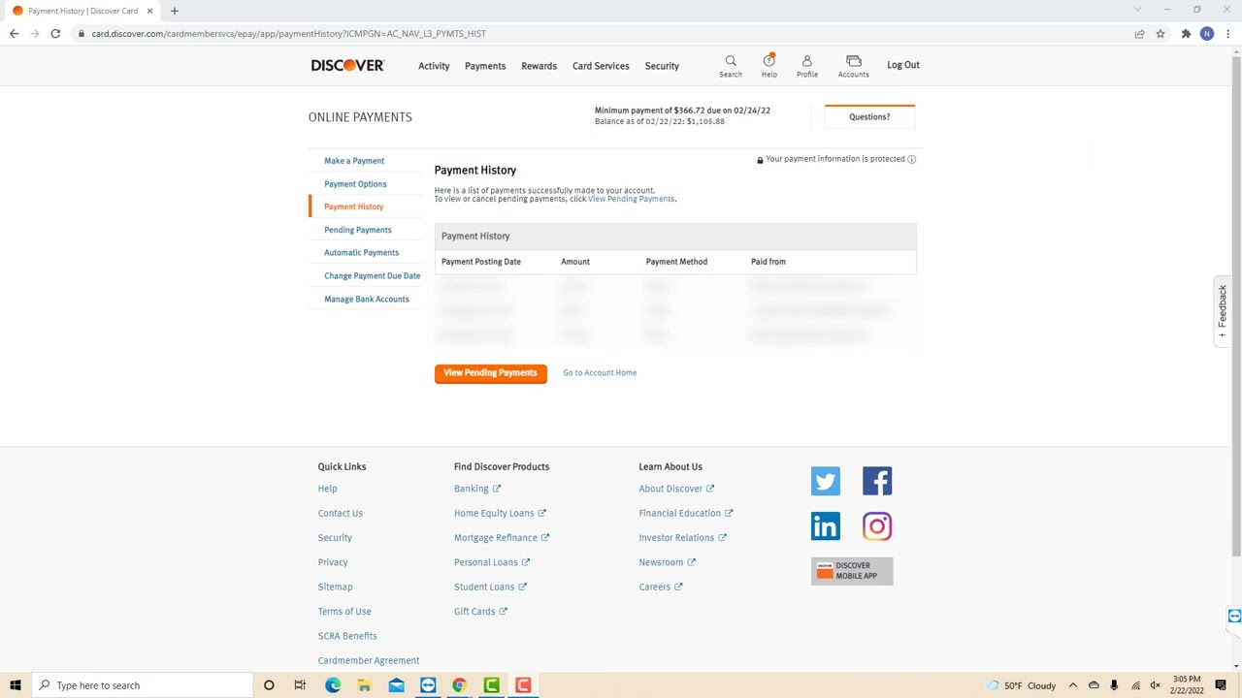Open the browser extensions puzzle icon
This screenshot has height=698, width=1242.
pyautogui.click(x=1186, y=34)
